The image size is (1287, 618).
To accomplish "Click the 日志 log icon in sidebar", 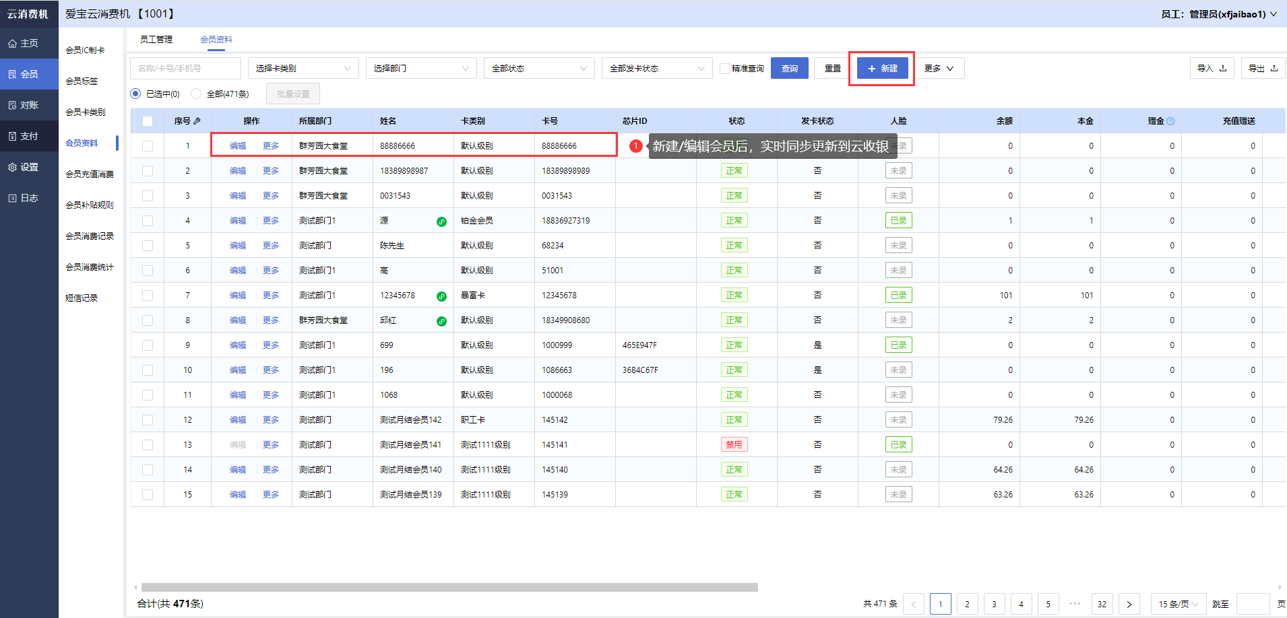I will 12,199.
